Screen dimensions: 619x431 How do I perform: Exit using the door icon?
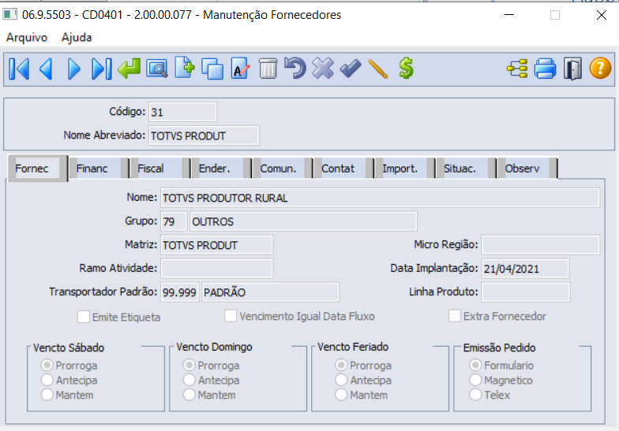click(573, 69)
